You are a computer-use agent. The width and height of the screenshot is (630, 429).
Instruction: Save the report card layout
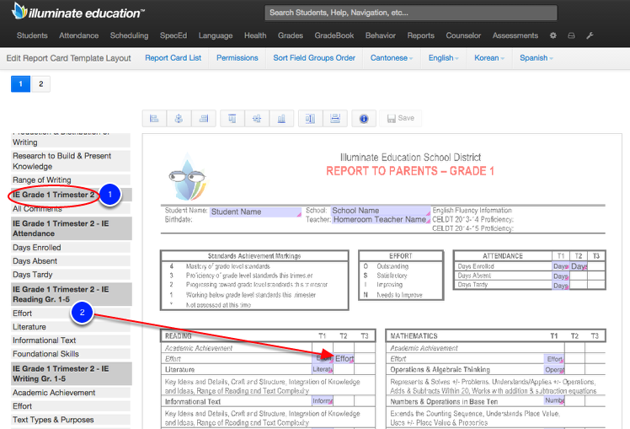click(x=401, y=118)
